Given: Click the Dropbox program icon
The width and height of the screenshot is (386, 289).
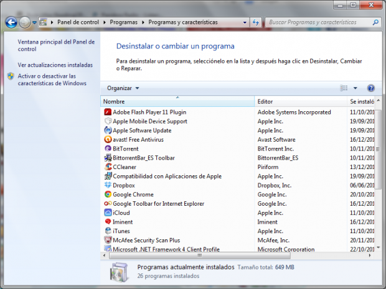Looking at the screenshot, I should pos(108,185).
